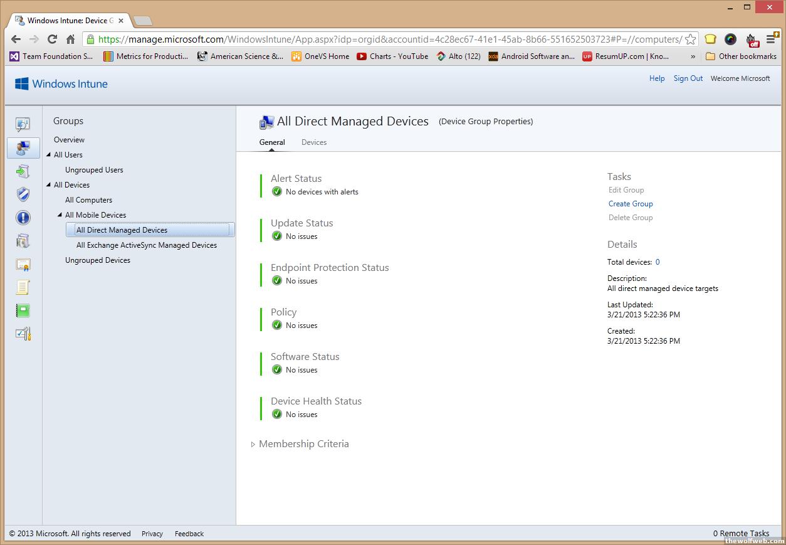Open the Feedback footer link
Viewport: 786px width, 545px height.
(x=189, y=534)
